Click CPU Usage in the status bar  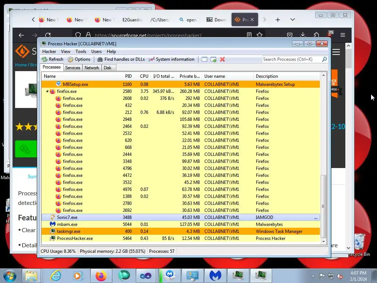click(x=58, y=251)
